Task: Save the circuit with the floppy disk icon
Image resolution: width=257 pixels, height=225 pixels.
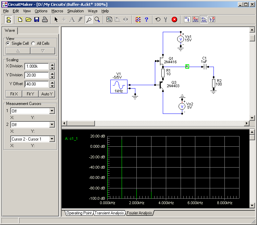Action: pyautogui.click(x=37, y=19)
